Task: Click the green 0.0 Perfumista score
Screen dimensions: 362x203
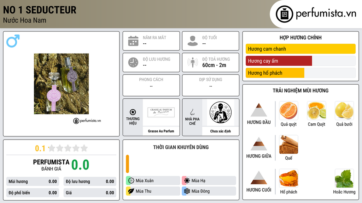Action: (80, 165)
